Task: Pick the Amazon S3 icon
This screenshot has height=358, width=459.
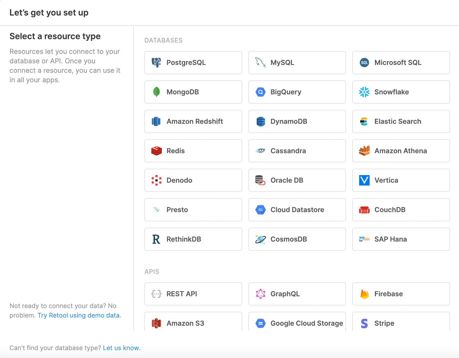Action: pos(156,323)
